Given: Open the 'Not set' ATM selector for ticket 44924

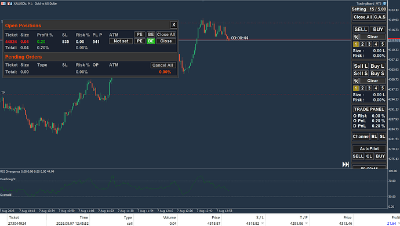Looking at the screenshot, I should click(121, 41).
